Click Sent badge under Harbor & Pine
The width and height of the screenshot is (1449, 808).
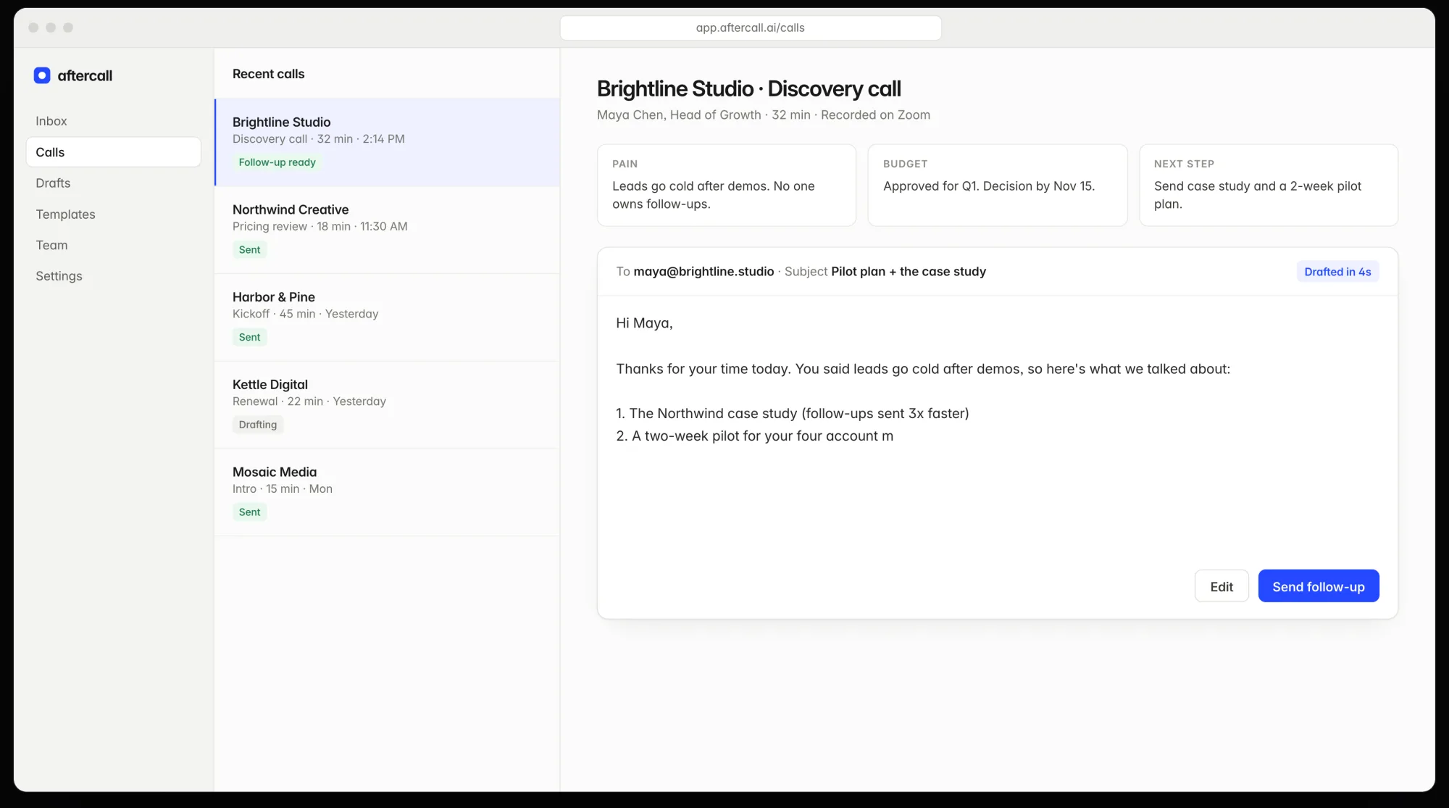click(250, 337)
